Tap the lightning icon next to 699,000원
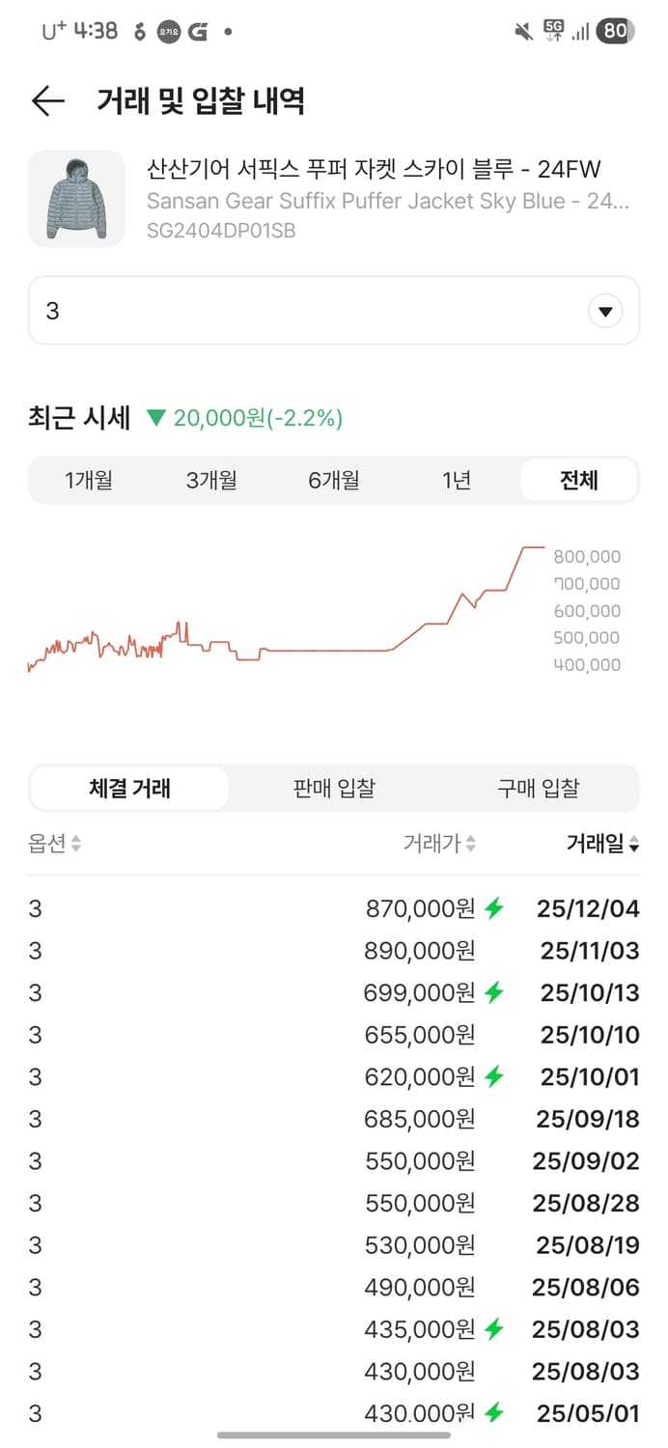 494,991
